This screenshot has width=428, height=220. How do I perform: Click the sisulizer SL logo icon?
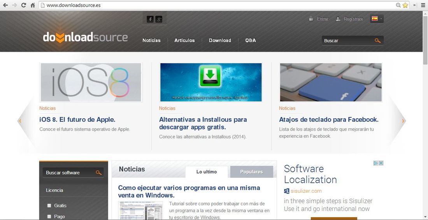(286, 191)
